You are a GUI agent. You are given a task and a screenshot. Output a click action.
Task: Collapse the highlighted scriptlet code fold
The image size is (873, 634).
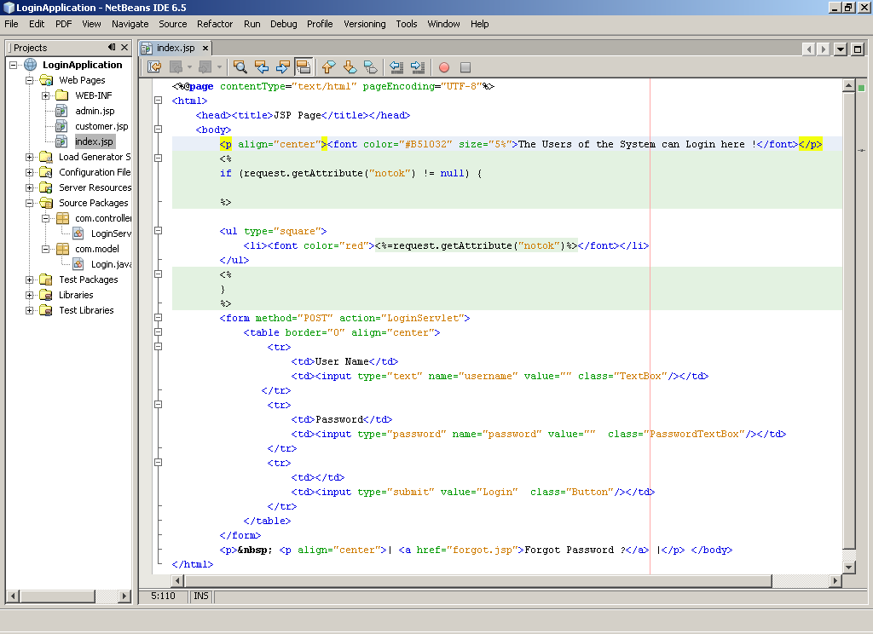158,158
